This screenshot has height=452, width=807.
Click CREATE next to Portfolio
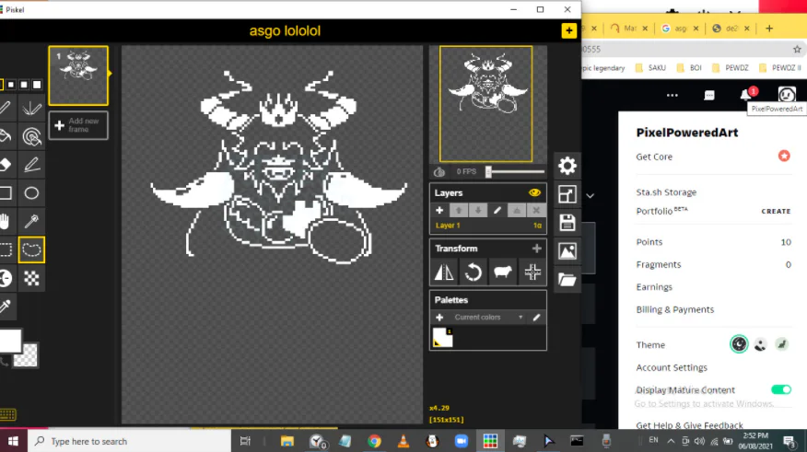tap(776, 212)
